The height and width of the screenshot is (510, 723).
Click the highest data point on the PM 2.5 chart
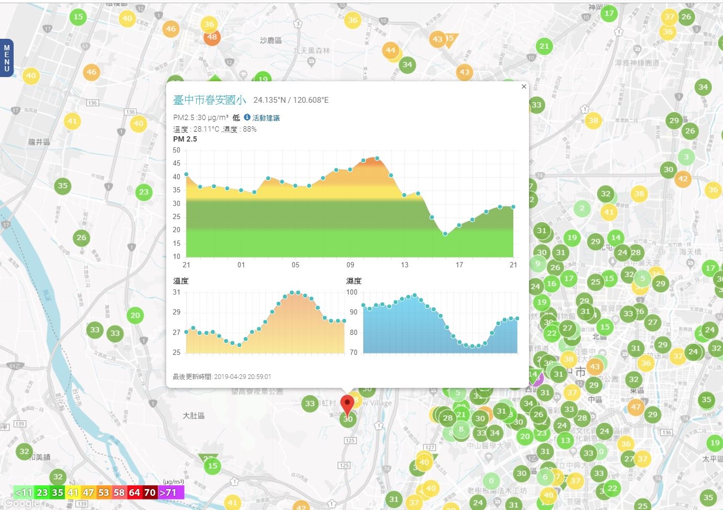377,158
